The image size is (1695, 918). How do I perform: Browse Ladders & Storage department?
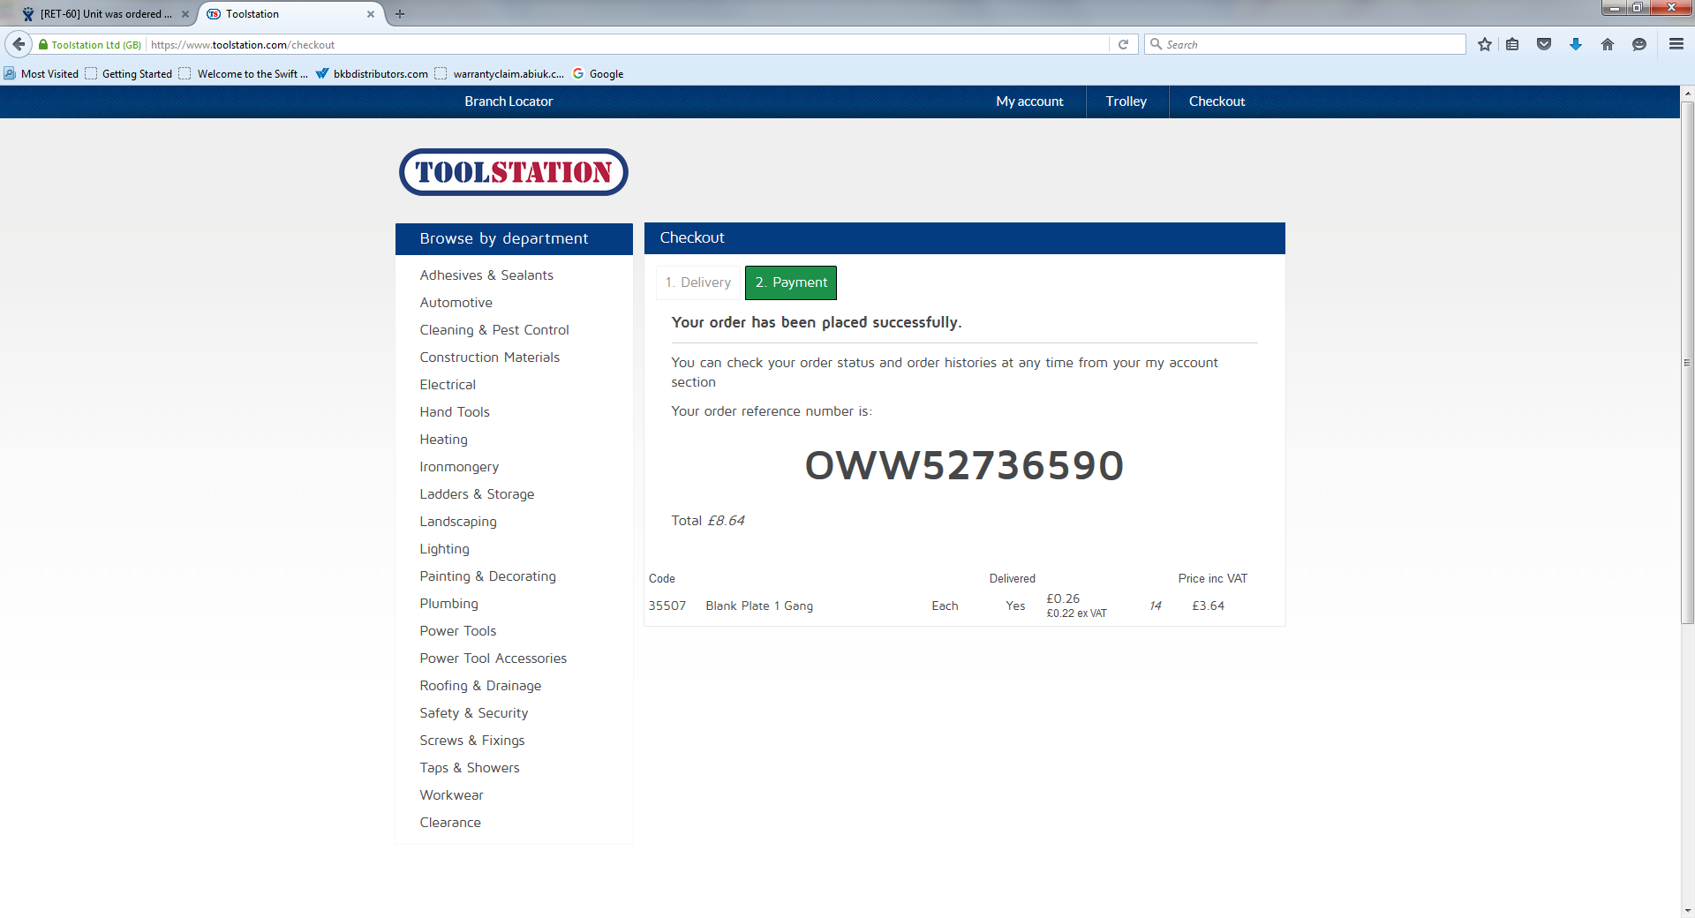point(477,494)
